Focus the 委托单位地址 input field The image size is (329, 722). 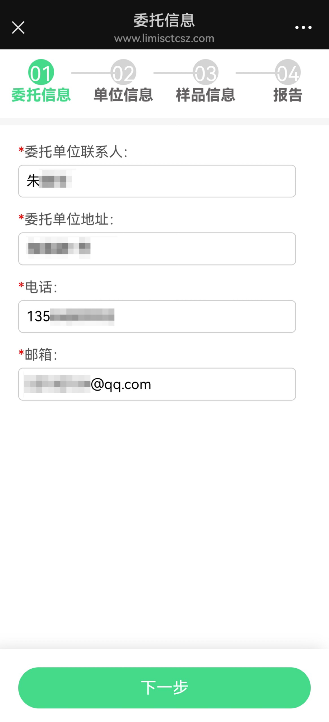(x=157, y=249)
